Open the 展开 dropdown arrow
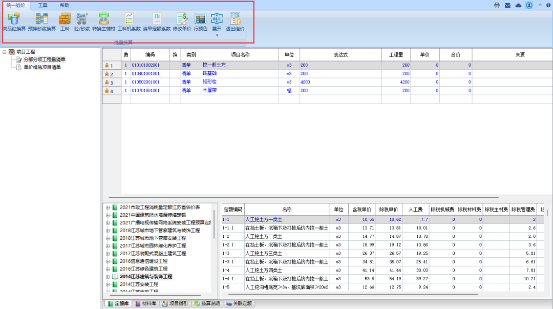Image resolution: width=553 pixels, height=309 pixels. coord(217,35)
